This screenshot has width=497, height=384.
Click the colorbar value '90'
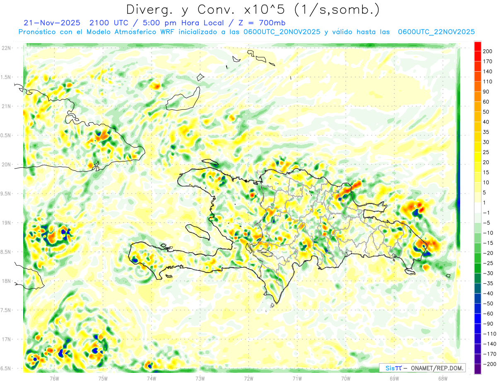click(x=486, y=92)
